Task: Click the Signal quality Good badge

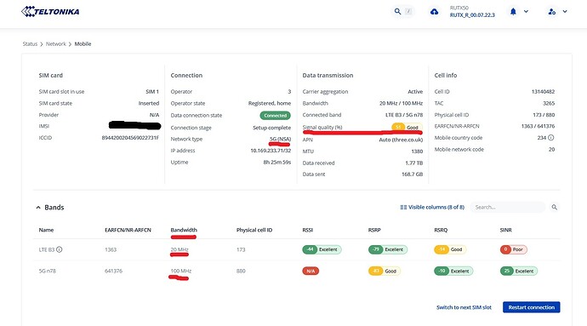Action: pos(407,128)
